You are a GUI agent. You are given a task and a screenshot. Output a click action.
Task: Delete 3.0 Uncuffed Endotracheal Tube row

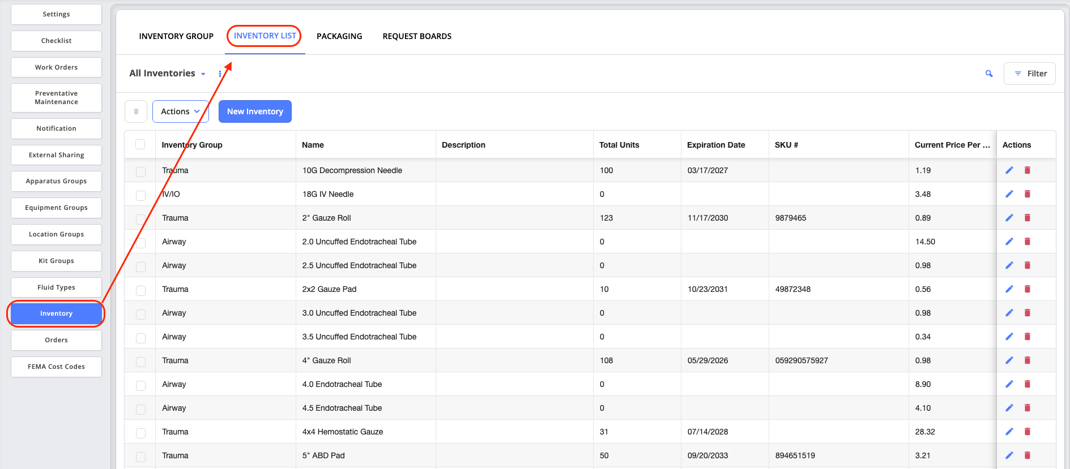point(1028,313)
